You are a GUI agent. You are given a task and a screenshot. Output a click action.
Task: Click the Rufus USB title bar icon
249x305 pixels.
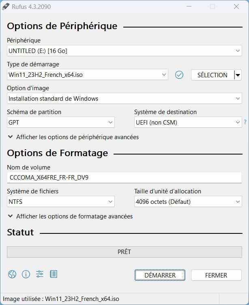click(x=6, y=6)
